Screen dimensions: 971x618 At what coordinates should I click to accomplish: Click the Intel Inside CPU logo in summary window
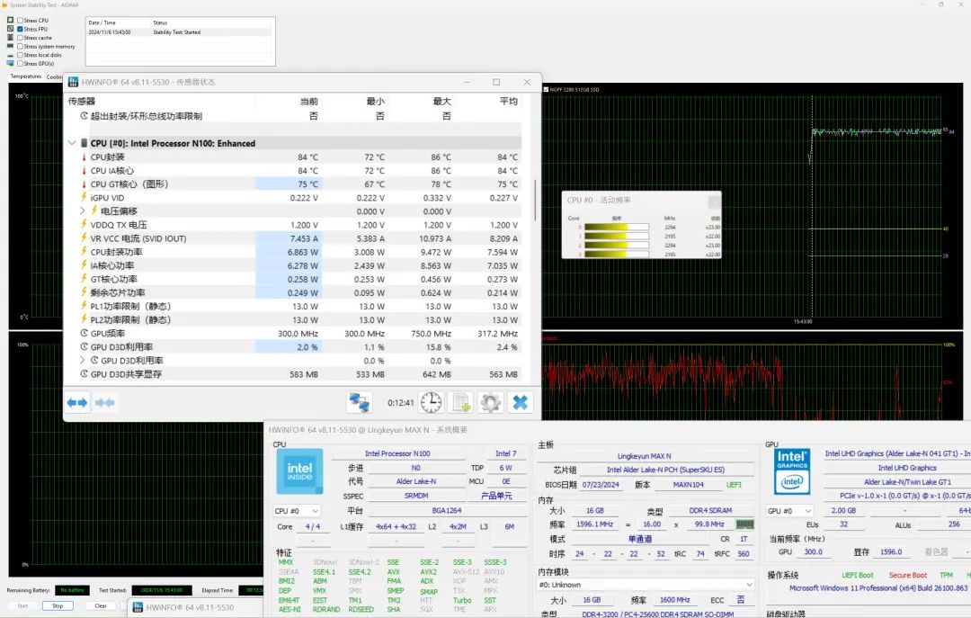(x=299, y=471)
